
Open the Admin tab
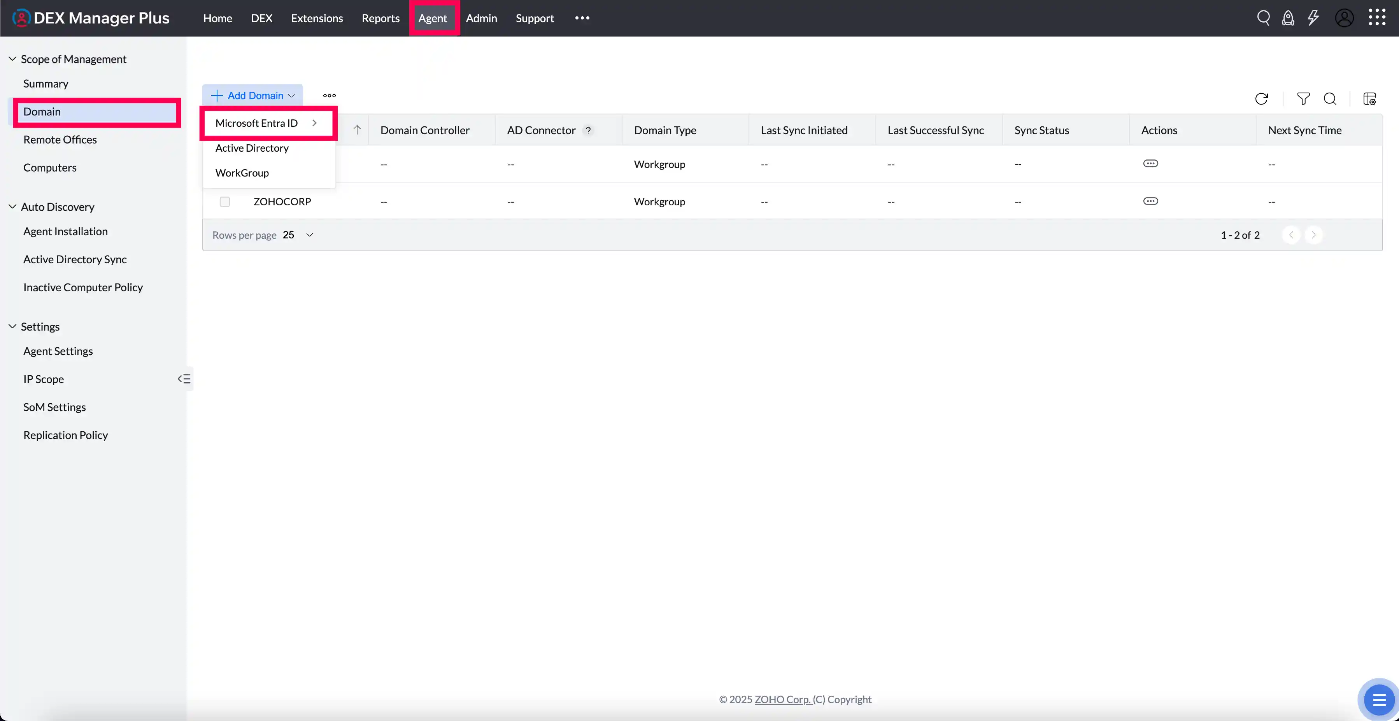[x=481, y=18]
